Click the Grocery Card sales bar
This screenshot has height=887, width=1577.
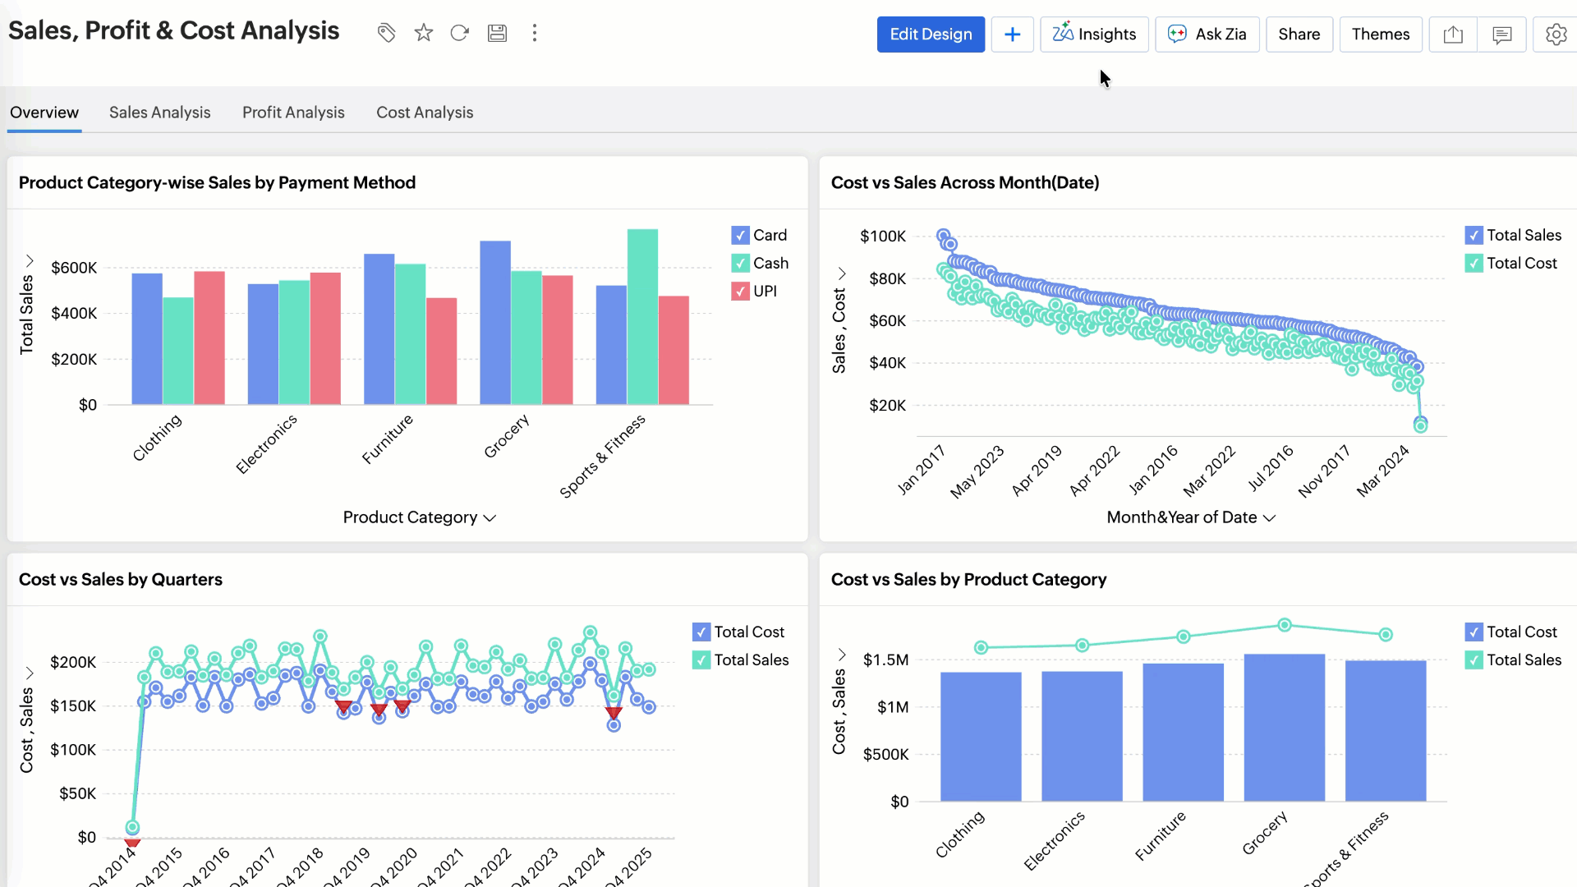[x=495, y=322]
